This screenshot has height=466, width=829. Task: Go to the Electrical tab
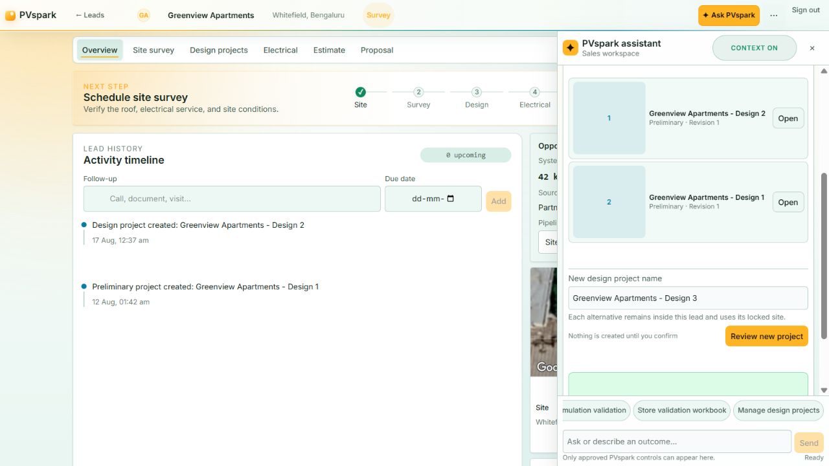point(280,50)
